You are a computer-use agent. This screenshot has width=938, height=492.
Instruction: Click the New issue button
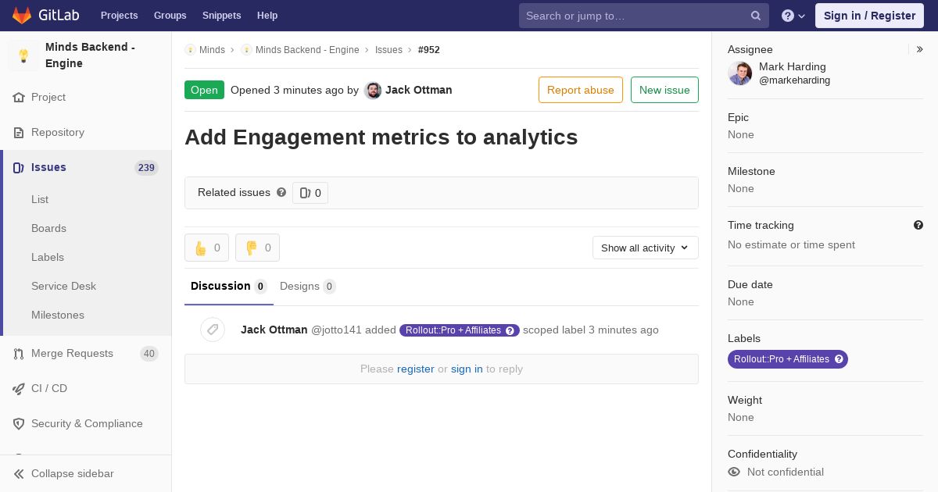(x=664, y=90)
